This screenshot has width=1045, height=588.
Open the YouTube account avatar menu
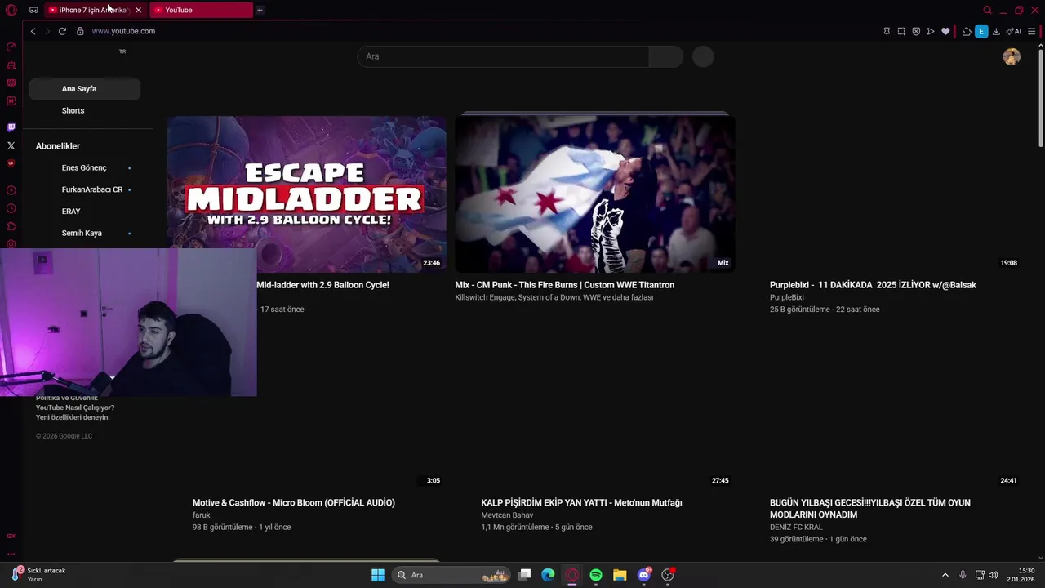pyautogui.click(x=1012, y=56)
